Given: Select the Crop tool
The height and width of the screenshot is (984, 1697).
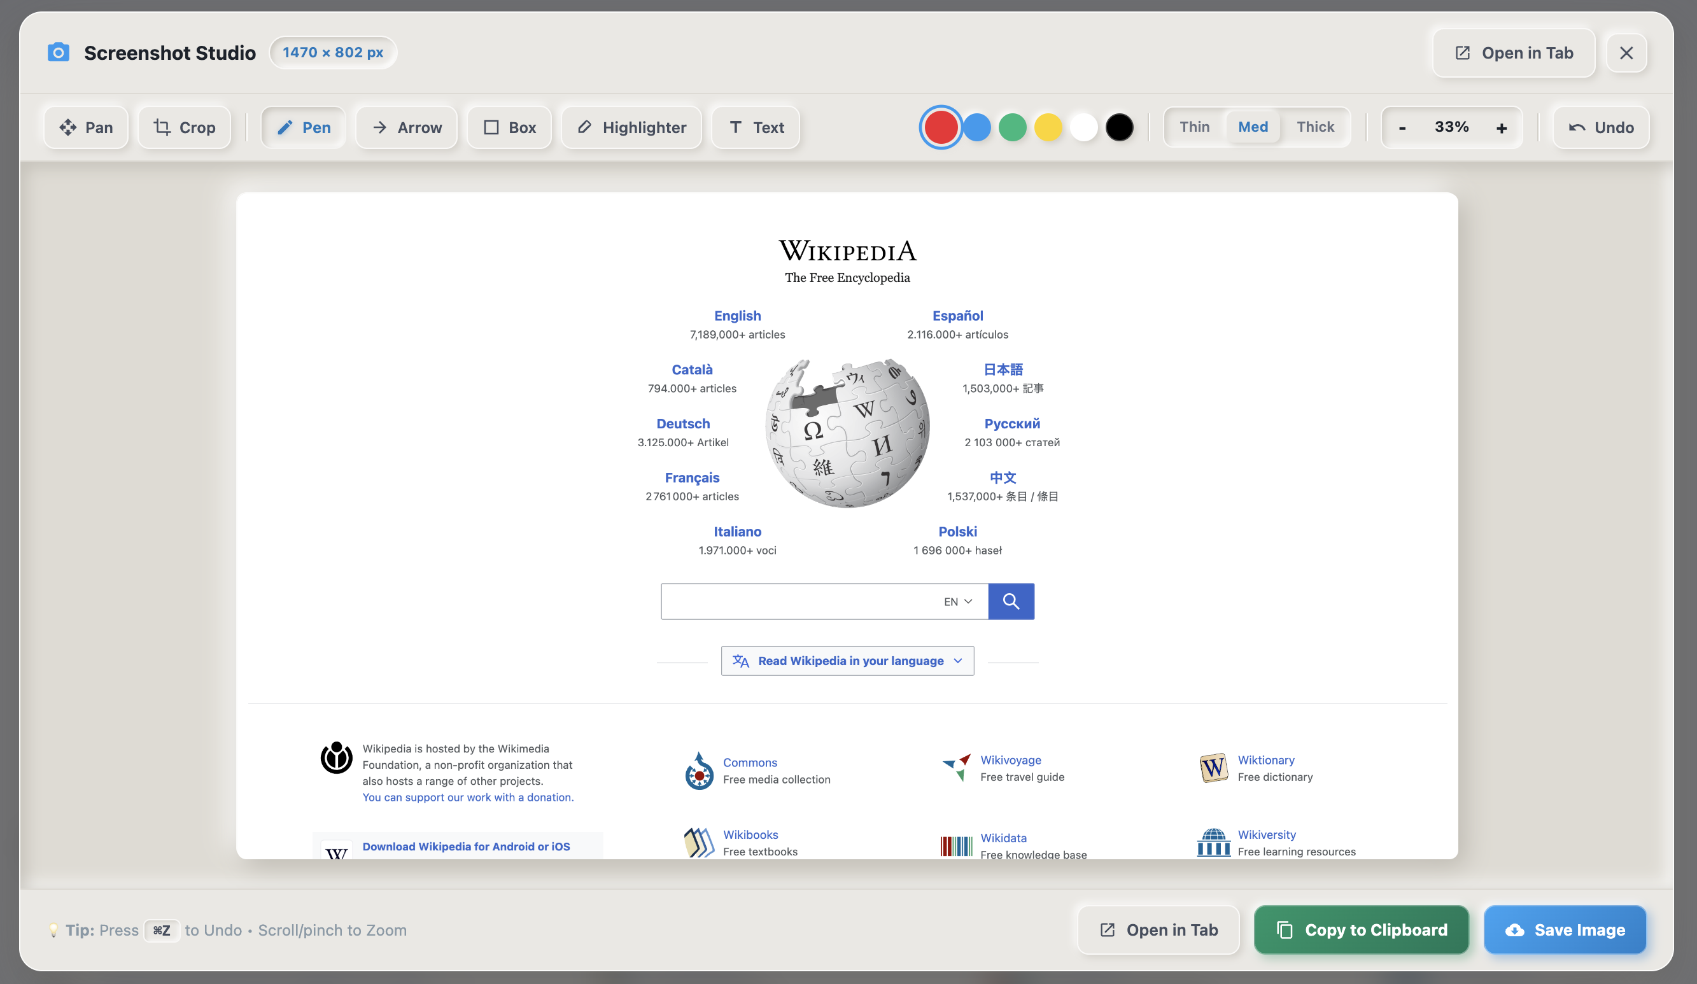Looking at the screenshot, I should point(185,127).
